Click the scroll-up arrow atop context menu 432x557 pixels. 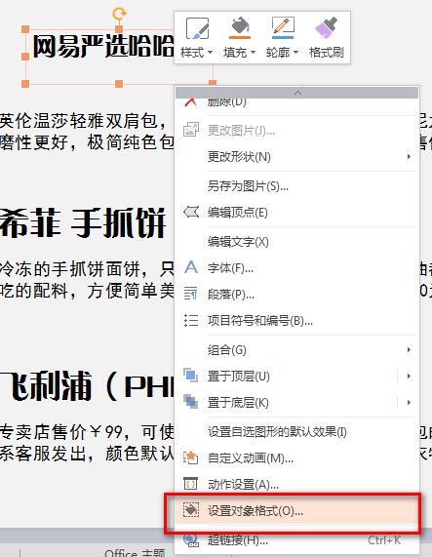coord(297,93)
